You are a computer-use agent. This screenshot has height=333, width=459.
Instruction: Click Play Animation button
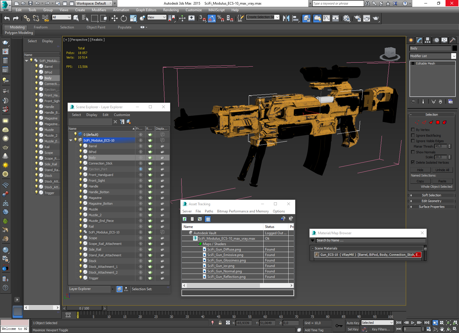413,323
